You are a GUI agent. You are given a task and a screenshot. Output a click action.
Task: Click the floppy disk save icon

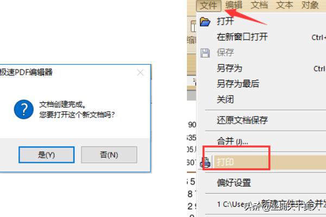pyautogui.click(x=205, y=53)
